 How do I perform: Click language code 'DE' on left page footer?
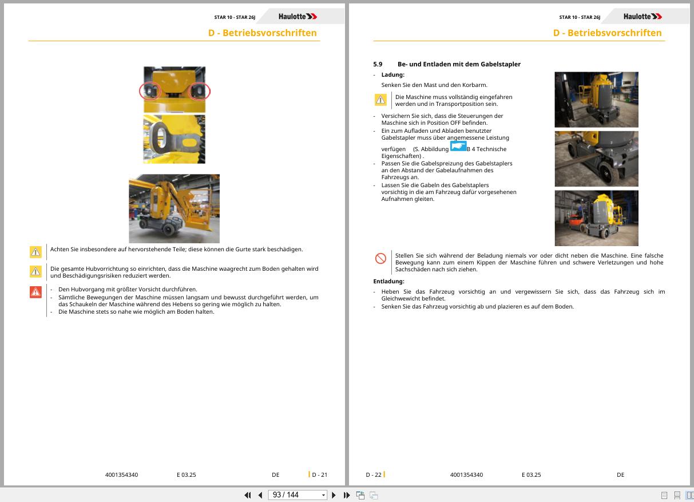[276, 475]
